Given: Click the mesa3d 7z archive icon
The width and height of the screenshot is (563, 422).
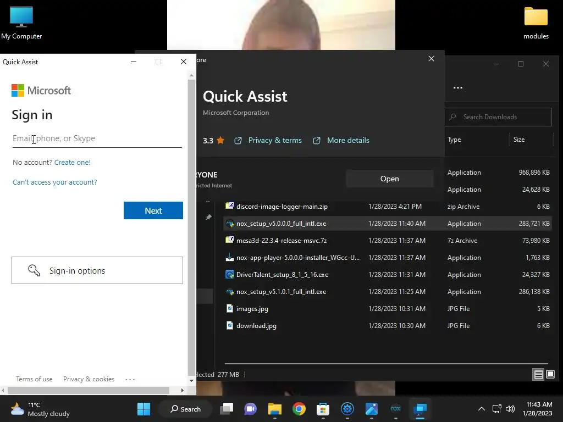Looking at the screenshot, I should pyautogui.click(x=229, y=240).
